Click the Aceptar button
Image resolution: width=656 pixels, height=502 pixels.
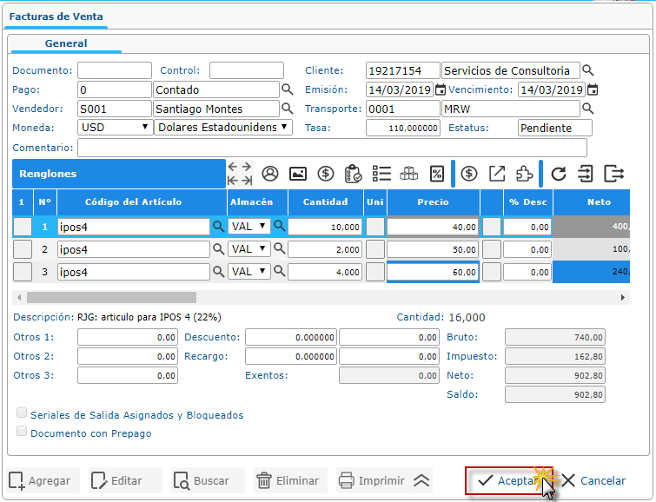point(507,480)
